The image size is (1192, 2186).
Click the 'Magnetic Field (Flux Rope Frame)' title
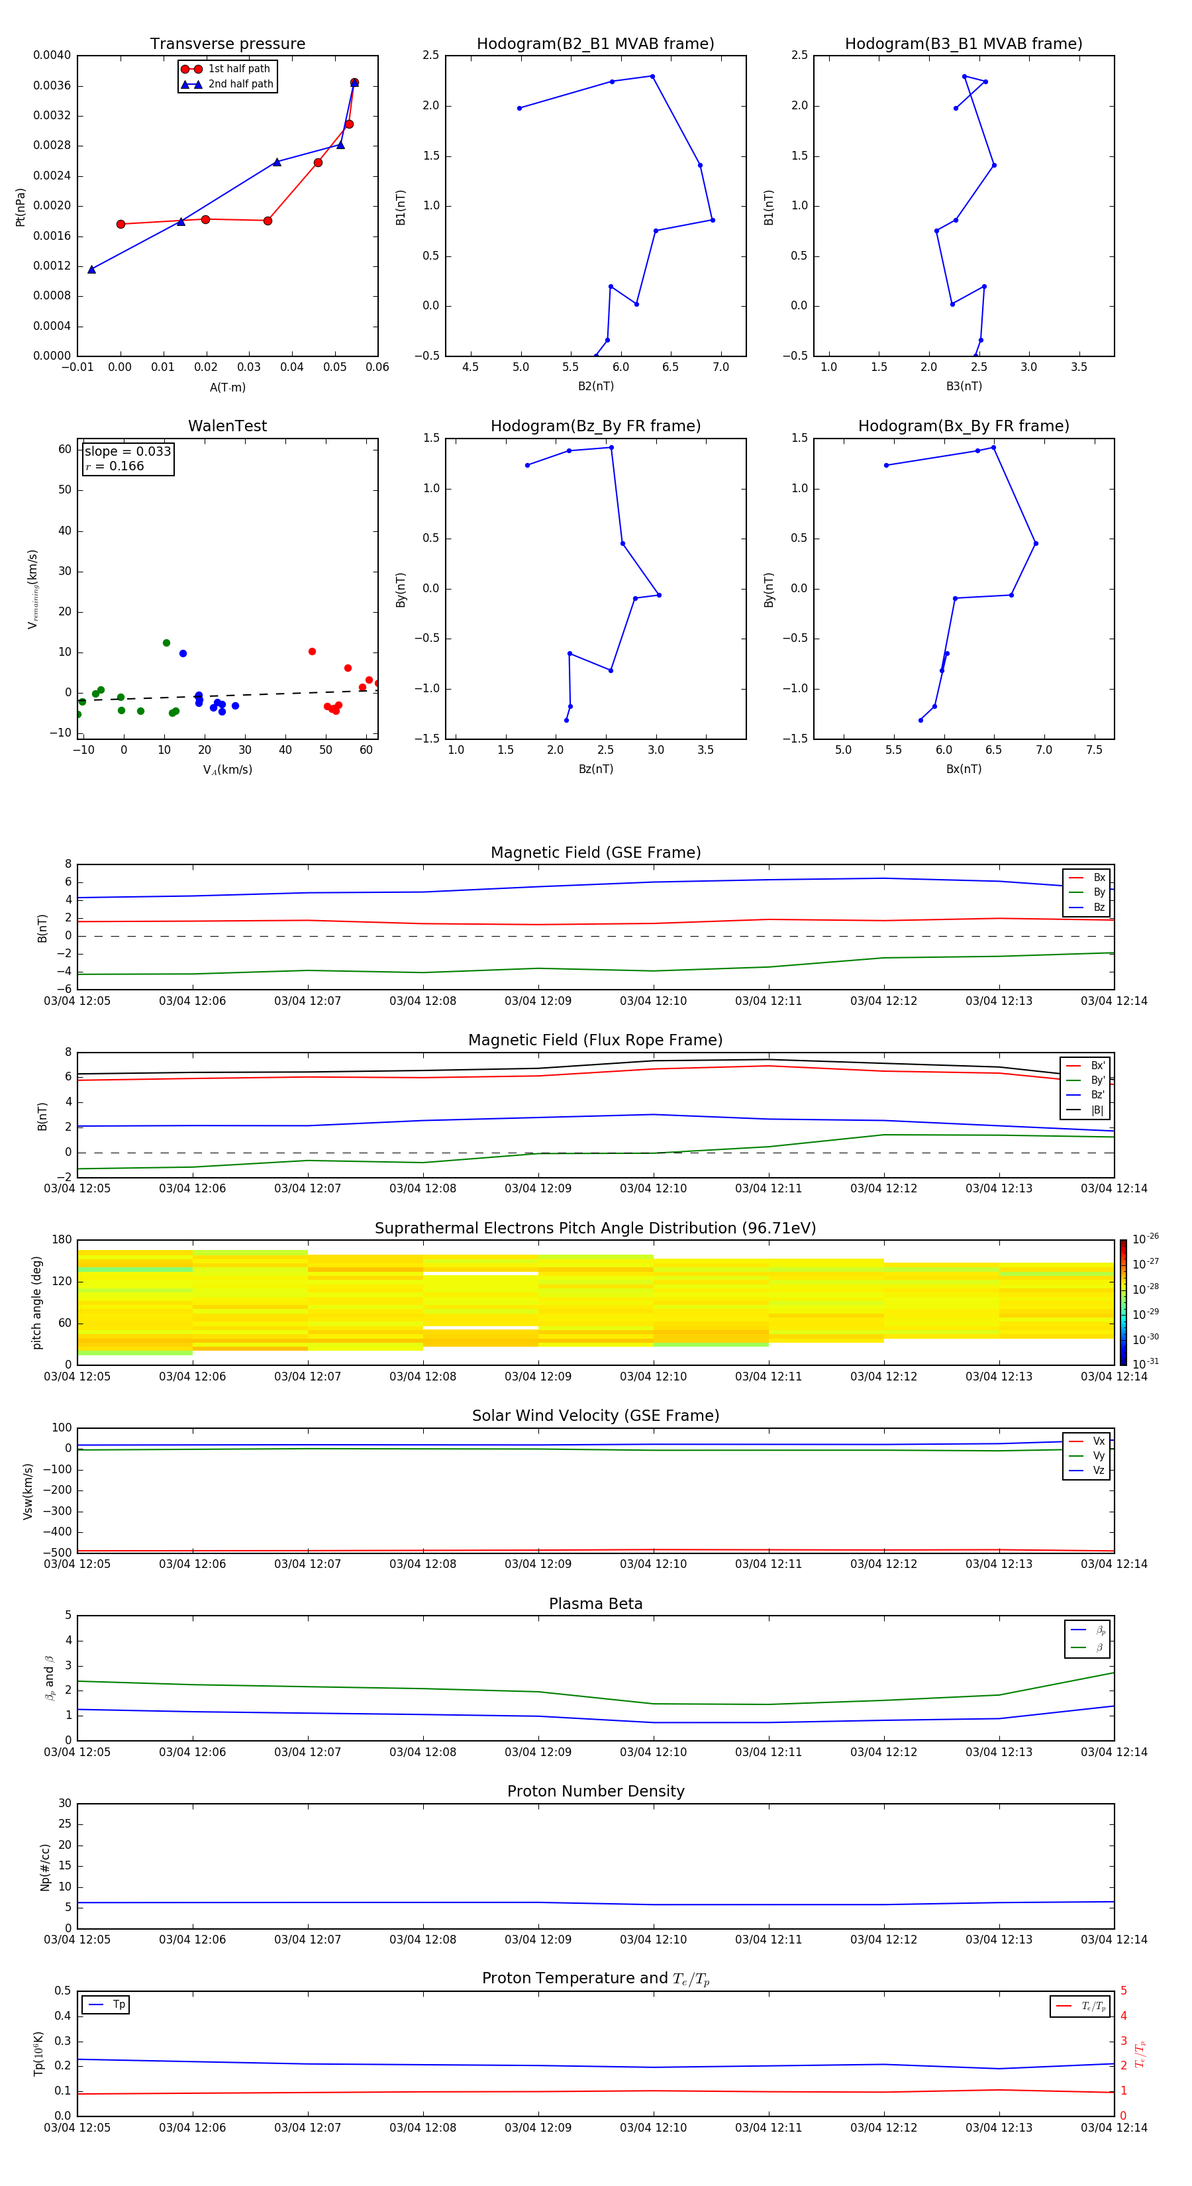pyautogui.click(x=595, y=1041)
